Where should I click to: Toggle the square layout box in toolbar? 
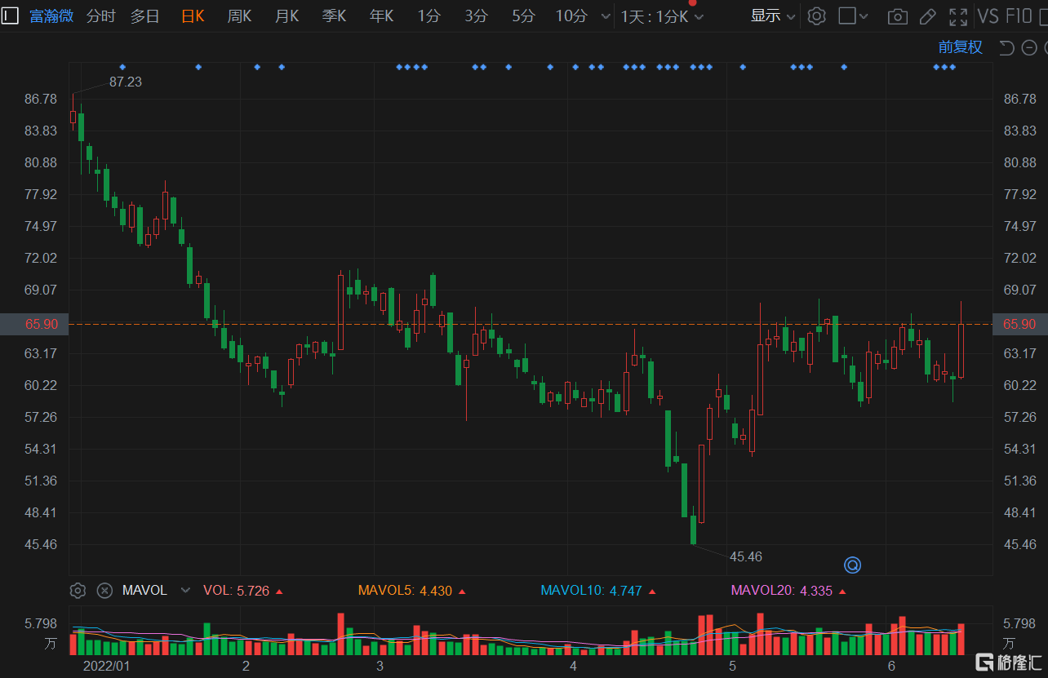pyautogui.click(x=847, y=16)
